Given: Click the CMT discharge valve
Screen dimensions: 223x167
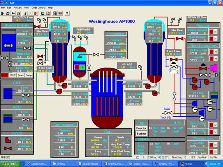Looking at the screenshot, I should [26, 95].
